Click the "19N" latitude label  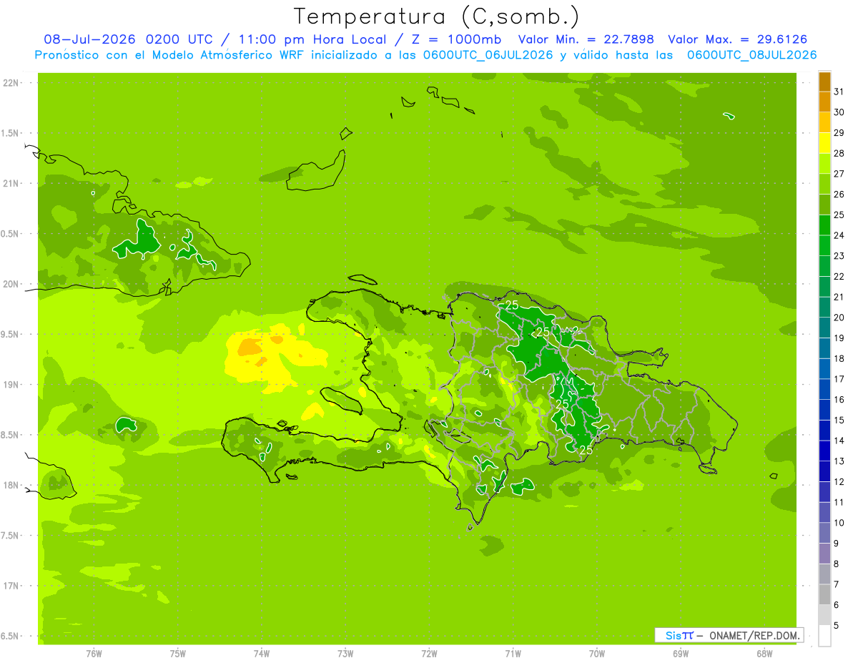point(12,385)
